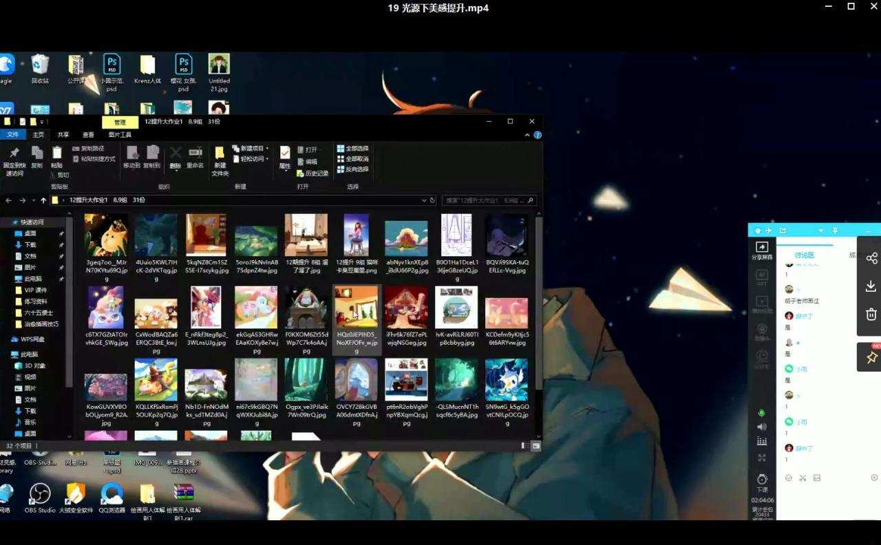Refresh the folder with the address bar button
This screenshot has width=881, height=545.
coord(432,200)
